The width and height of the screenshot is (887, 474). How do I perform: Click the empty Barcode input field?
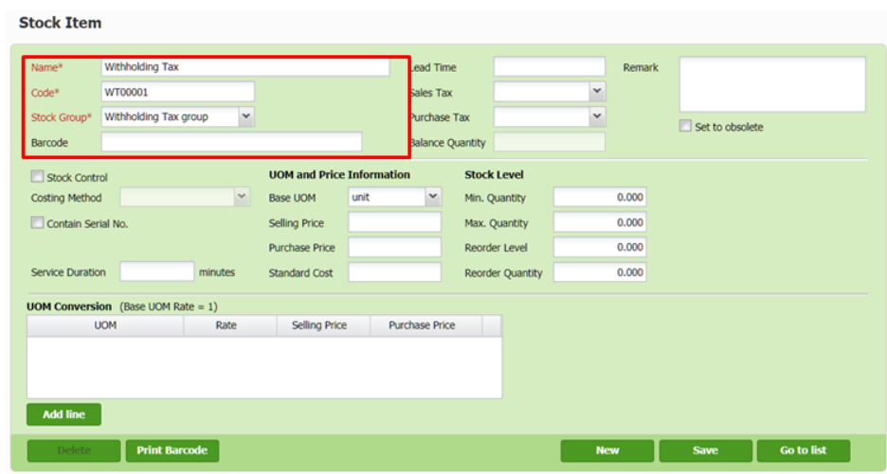click(x=231, y=142)
